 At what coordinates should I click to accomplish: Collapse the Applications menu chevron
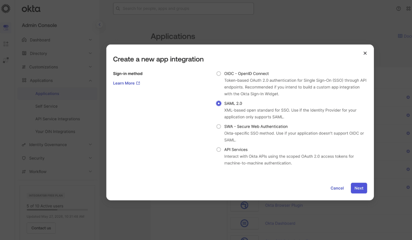[x=91, y=81]
